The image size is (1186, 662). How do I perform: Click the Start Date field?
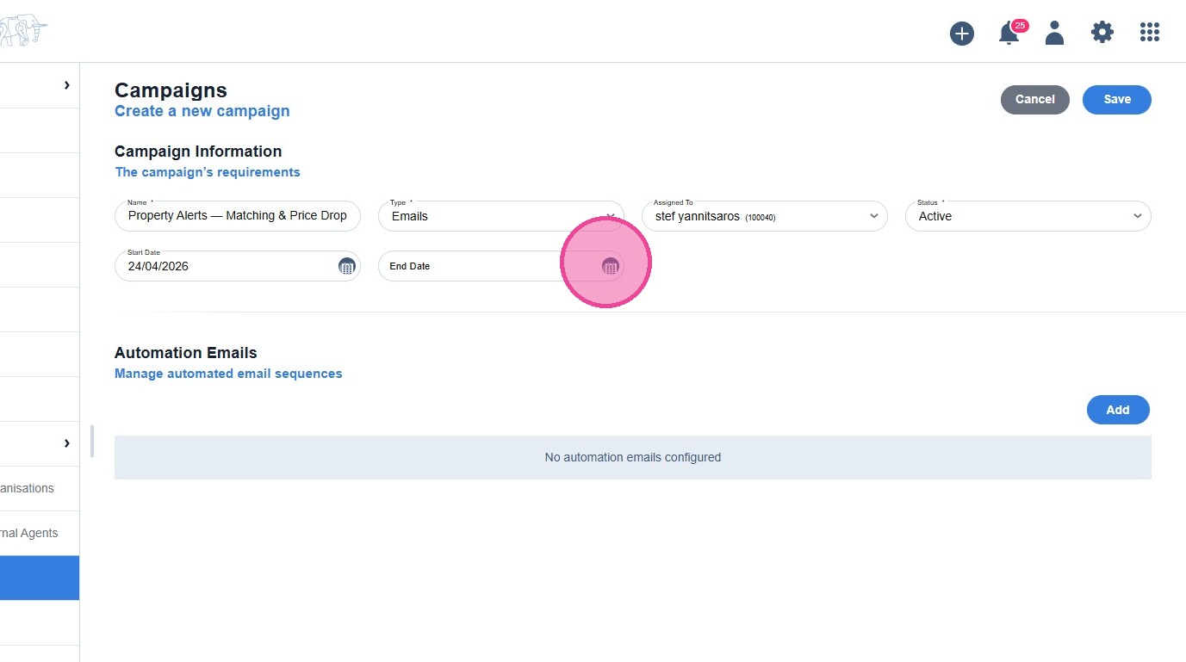(238, 266)
